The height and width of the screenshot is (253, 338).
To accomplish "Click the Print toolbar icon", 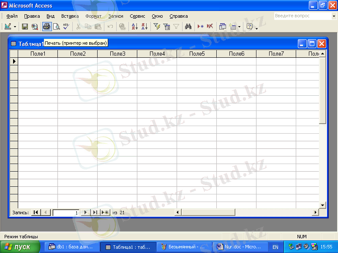I will tap(47, 27).
